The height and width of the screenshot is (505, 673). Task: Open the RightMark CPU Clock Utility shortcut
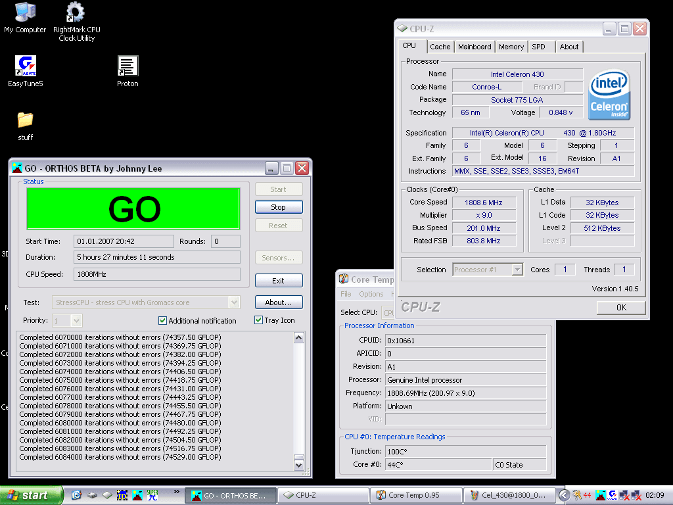[76, 22]
